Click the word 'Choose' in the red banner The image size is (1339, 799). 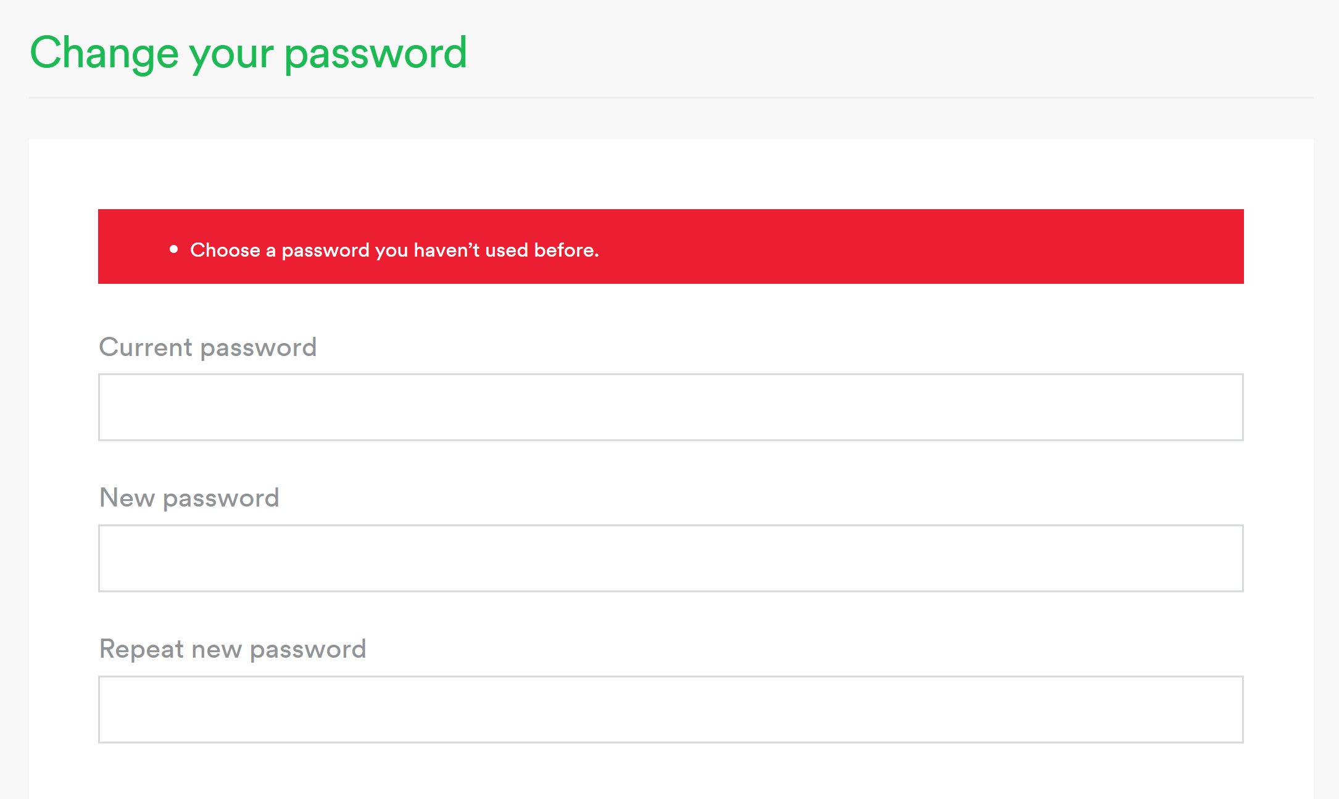point(225,250)
